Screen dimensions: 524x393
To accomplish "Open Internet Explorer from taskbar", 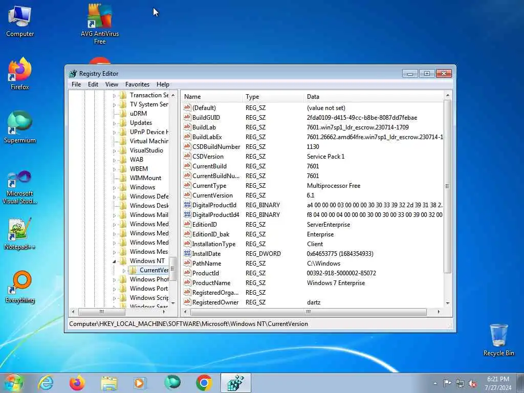I will click(x=46, y=383).
